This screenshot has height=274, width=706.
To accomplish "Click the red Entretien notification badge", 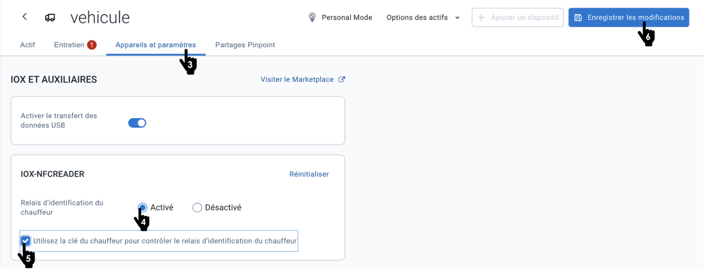I will click(92, 45).
